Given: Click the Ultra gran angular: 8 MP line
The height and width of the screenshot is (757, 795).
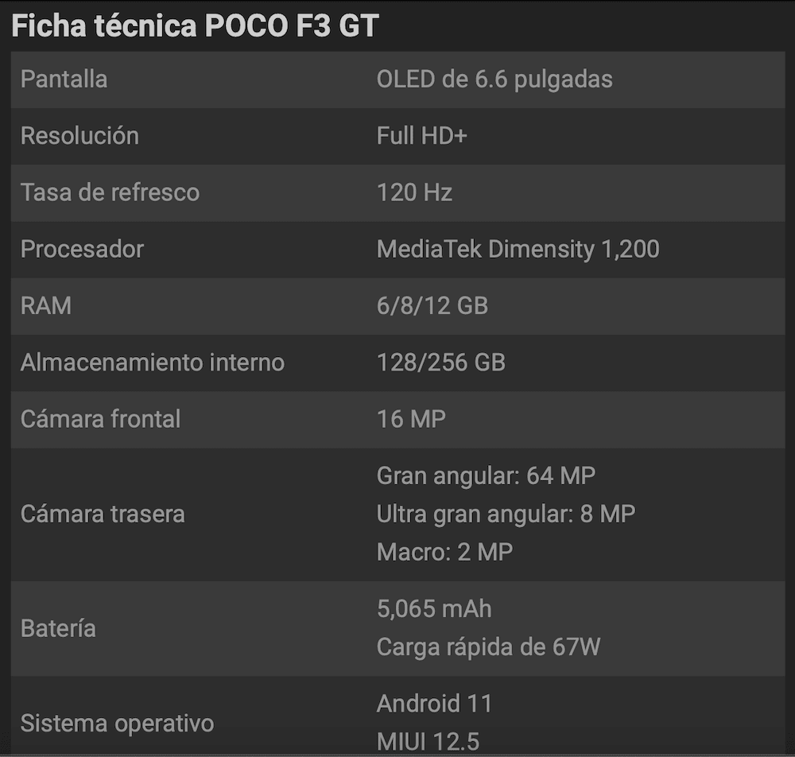Looking at the screenshot, I should click(506, 514).
